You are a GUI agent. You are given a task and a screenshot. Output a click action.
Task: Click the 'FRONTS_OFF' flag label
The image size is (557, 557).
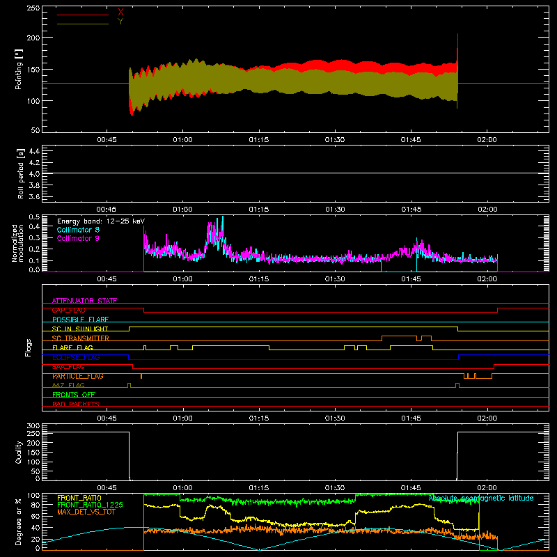(x=74, y=395)
